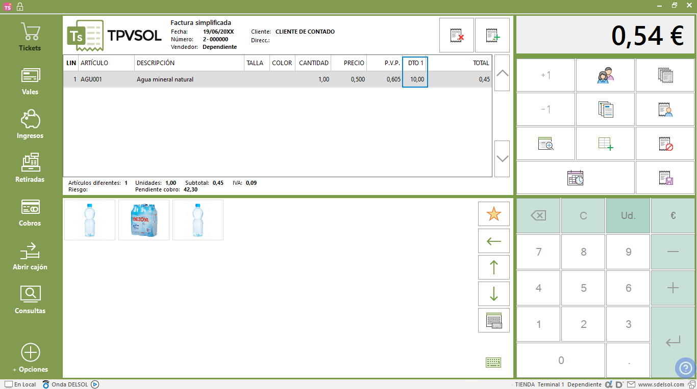The width and height of the screenshot is (697, 389).
Task: Click the DESCRIPCIÓN column header
Action: click(189, 63)
